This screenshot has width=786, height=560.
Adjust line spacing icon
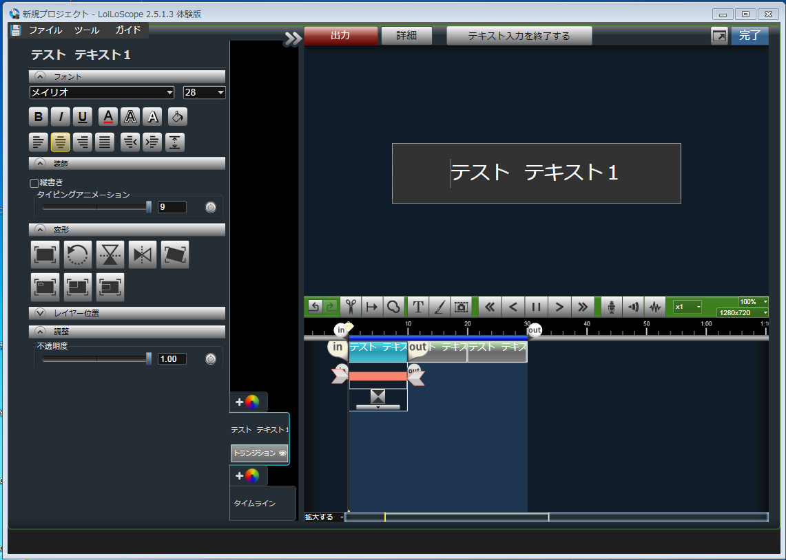click(175, 142)
